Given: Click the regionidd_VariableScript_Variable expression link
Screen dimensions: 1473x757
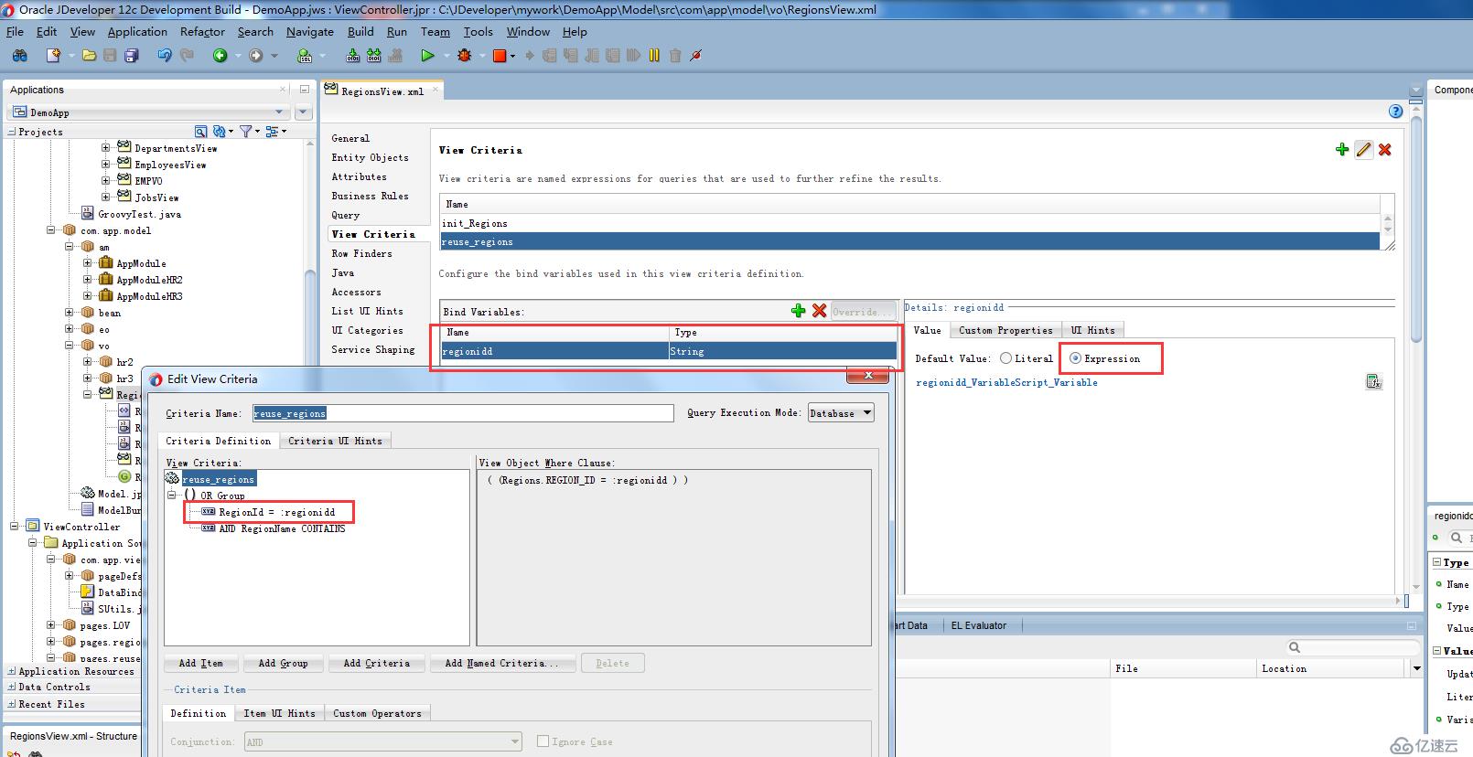Looking at the screenshot, I should [1006, 382].
